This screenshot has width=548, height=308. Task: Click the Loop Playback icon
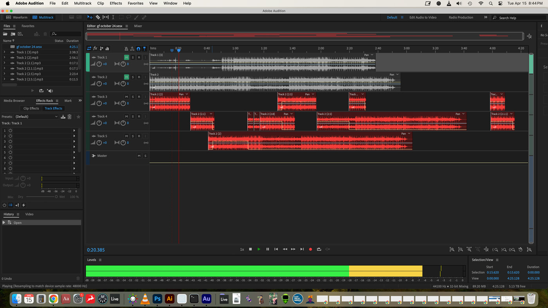pos(319,249)
